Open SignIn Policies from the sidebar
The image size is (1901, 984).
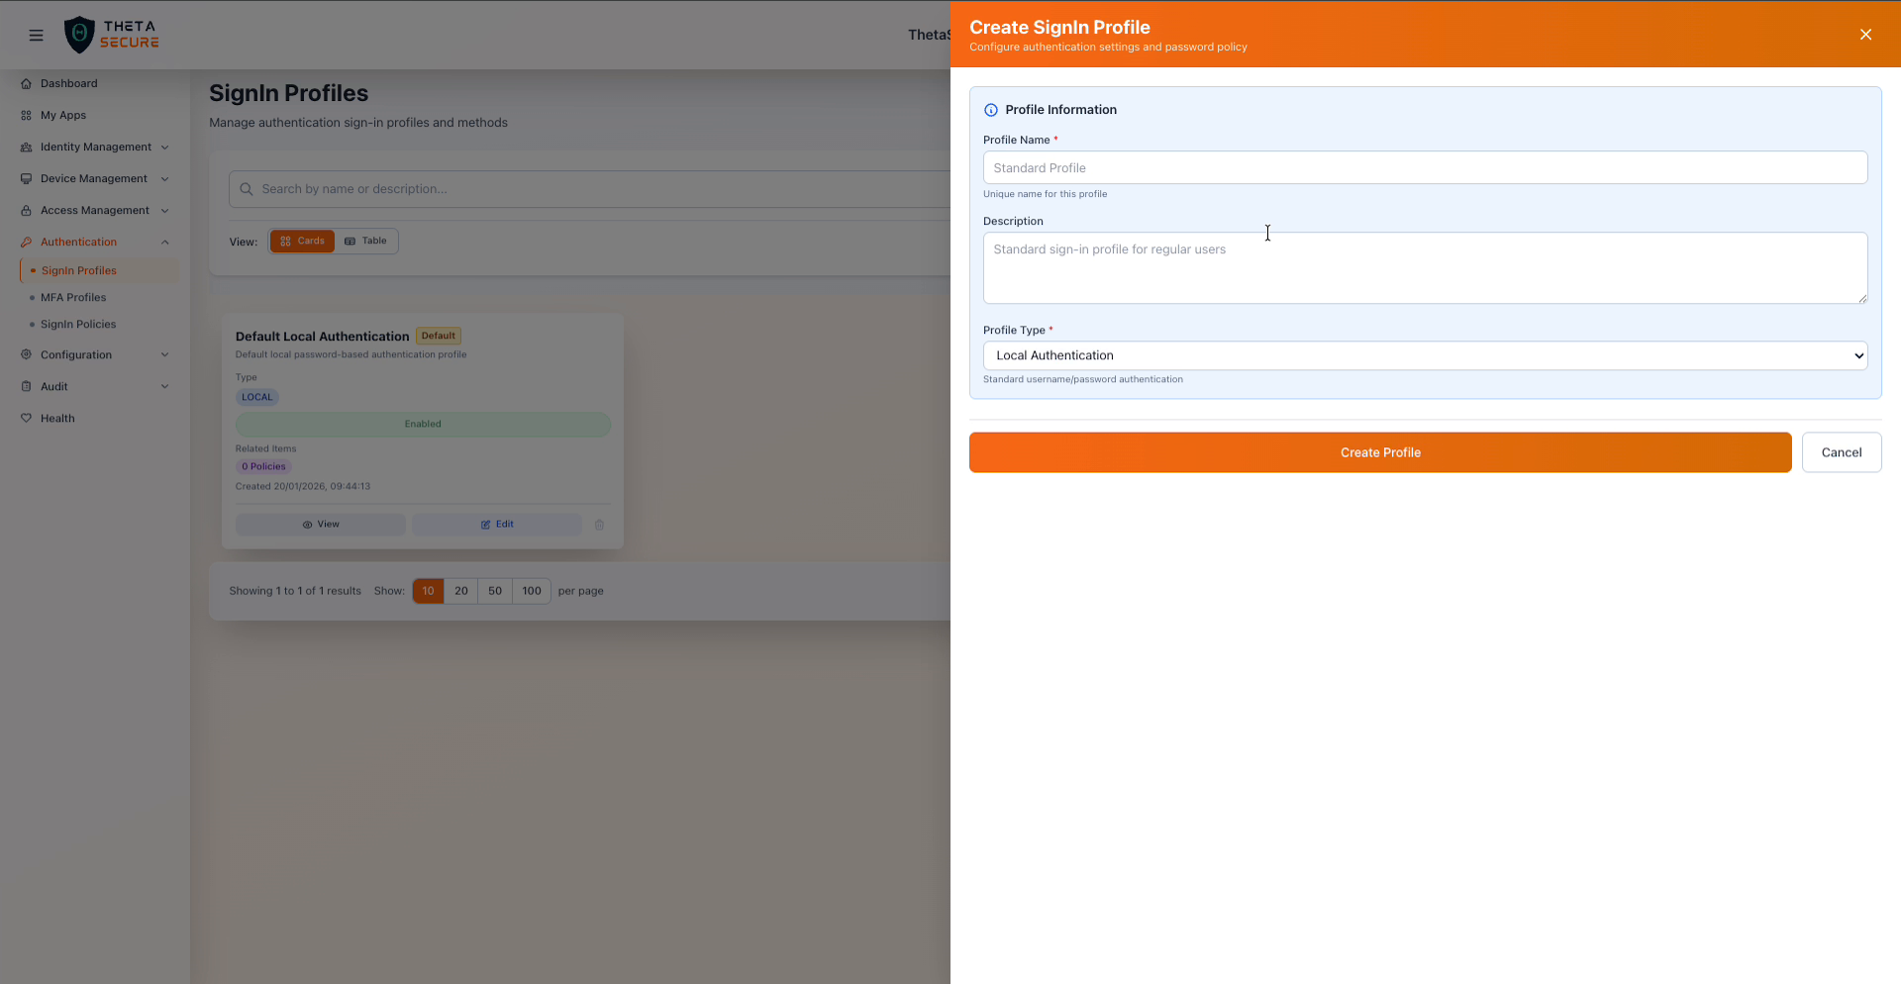pyautogui.click(x=78, y=324)
